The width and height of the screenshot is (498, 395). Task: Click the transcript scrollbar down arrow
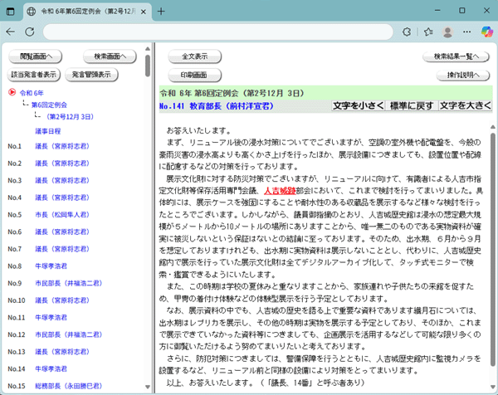coord(493,387)
